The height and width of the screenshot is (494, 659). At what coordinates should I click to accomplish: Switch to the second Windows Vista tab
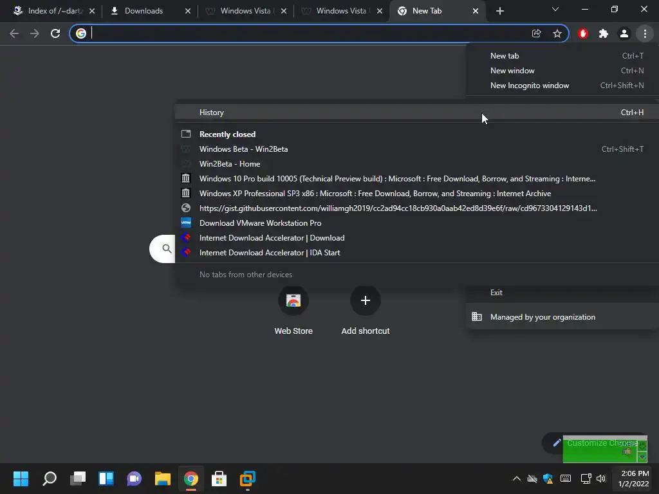pyautogui.click(x=341, y=11)
